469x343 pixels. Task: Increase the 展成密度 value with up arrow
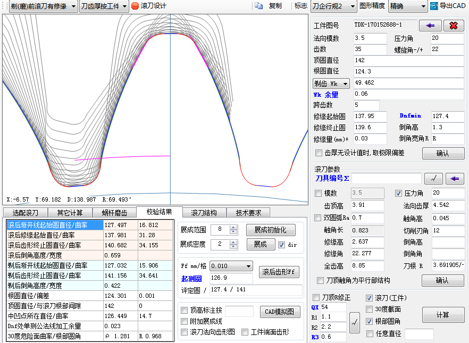(x=233, y=242)
